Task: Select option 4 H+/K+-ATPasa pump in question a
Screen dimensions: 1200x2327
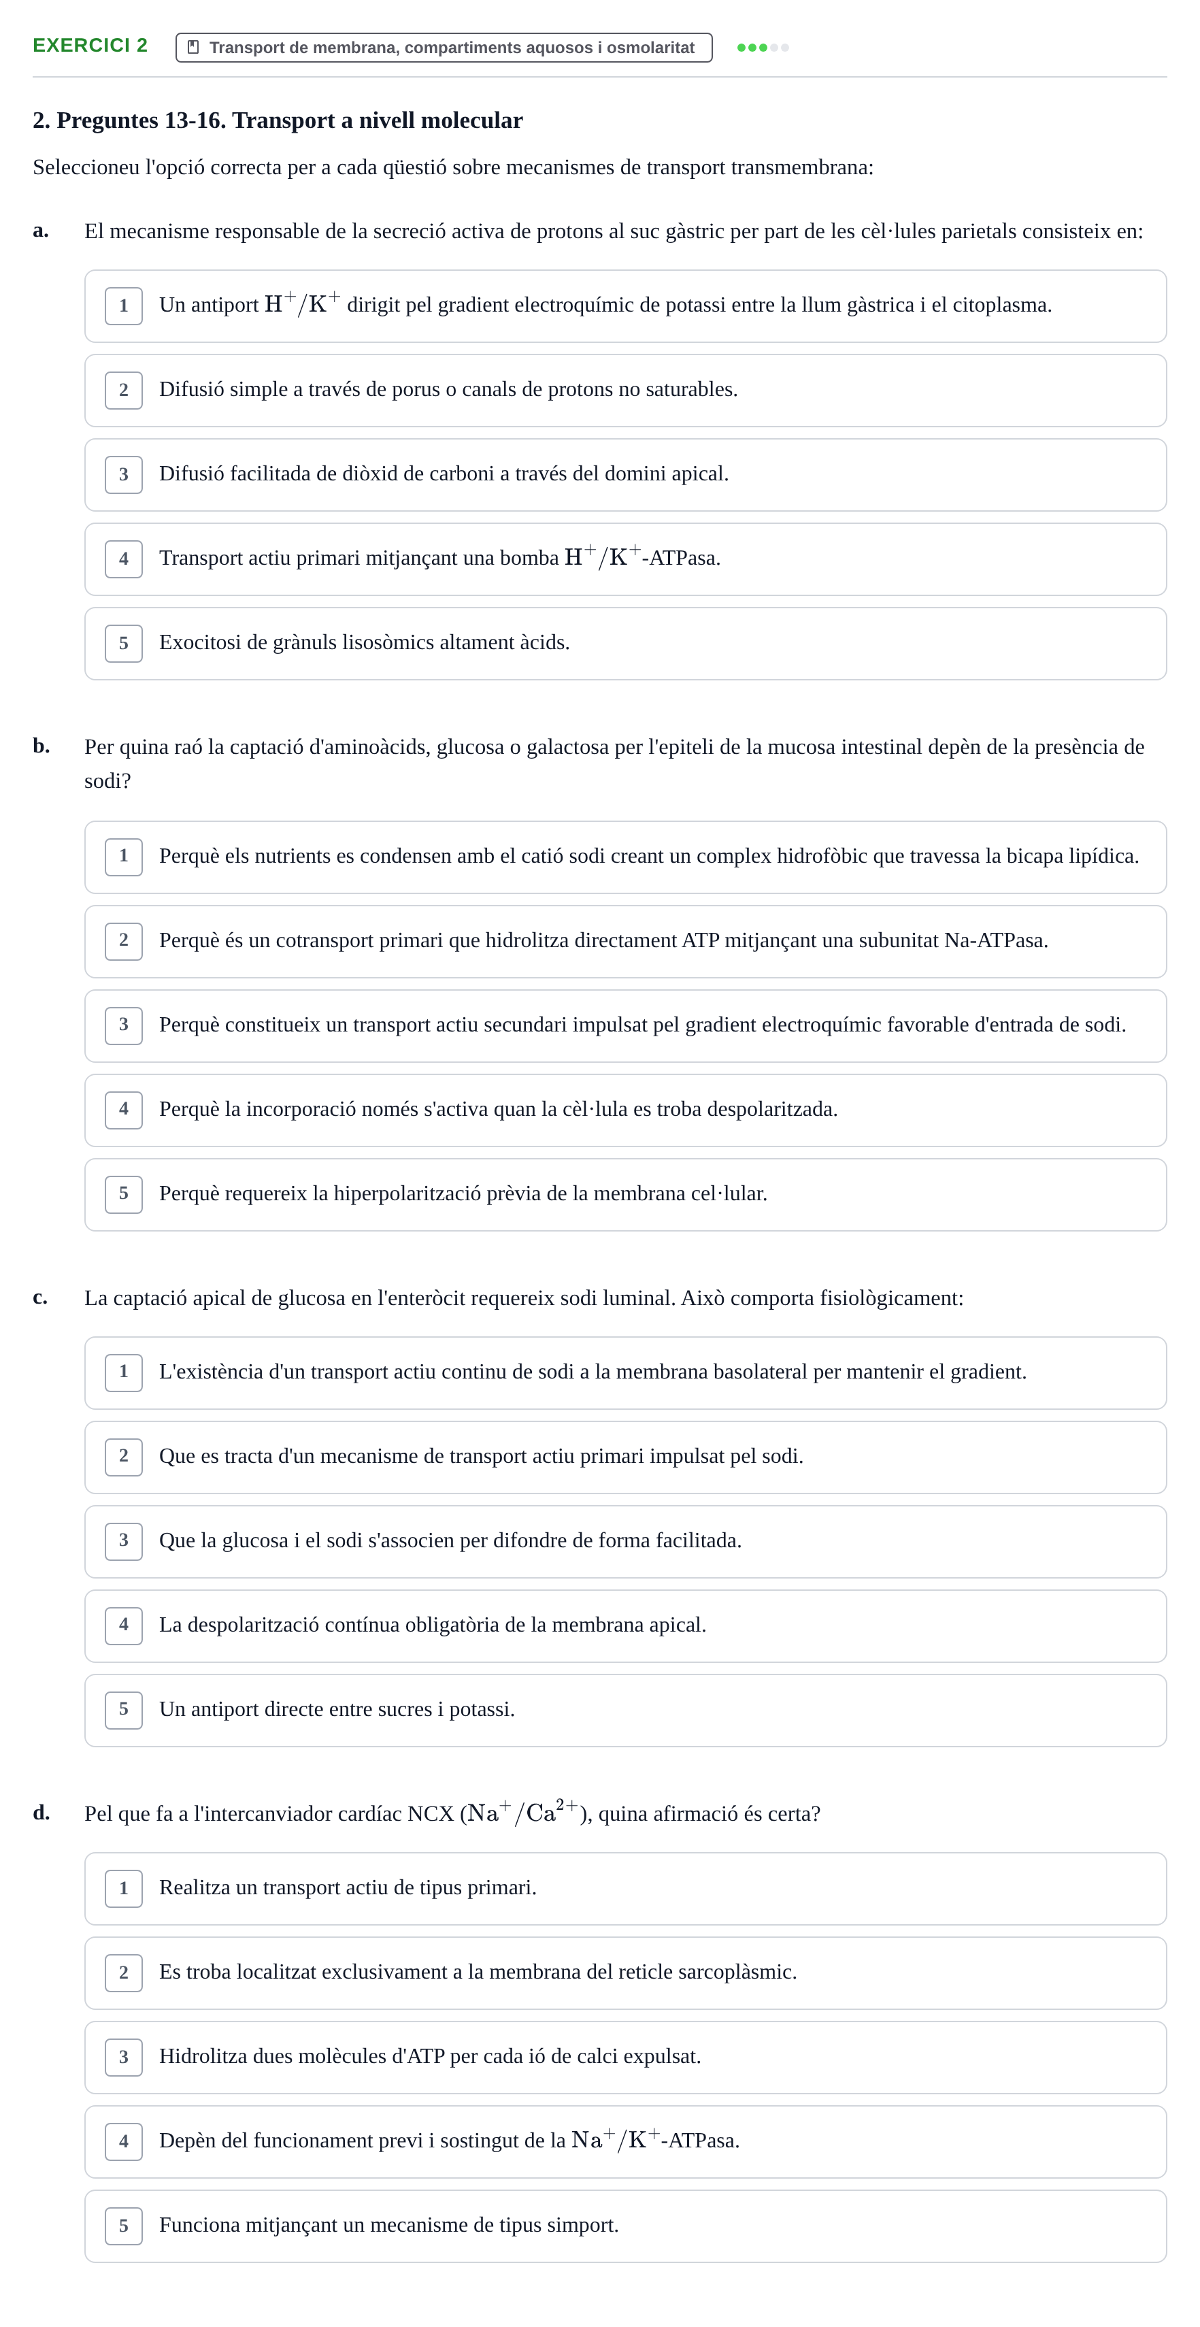Action: tap(625, 559)
